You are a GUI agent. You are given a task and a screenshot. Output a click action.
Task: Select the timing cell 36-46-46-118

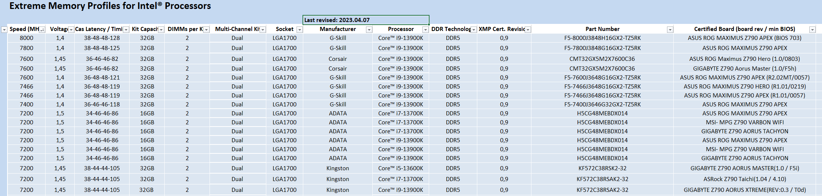pos(102,105)
